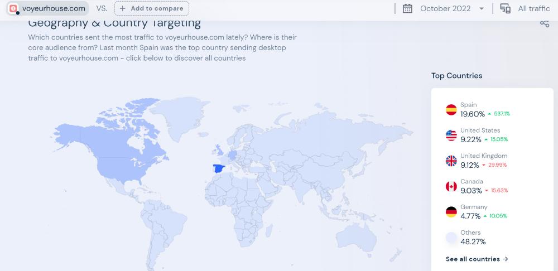Open See all countries link
558x271 pixels.
click(477, 259)
